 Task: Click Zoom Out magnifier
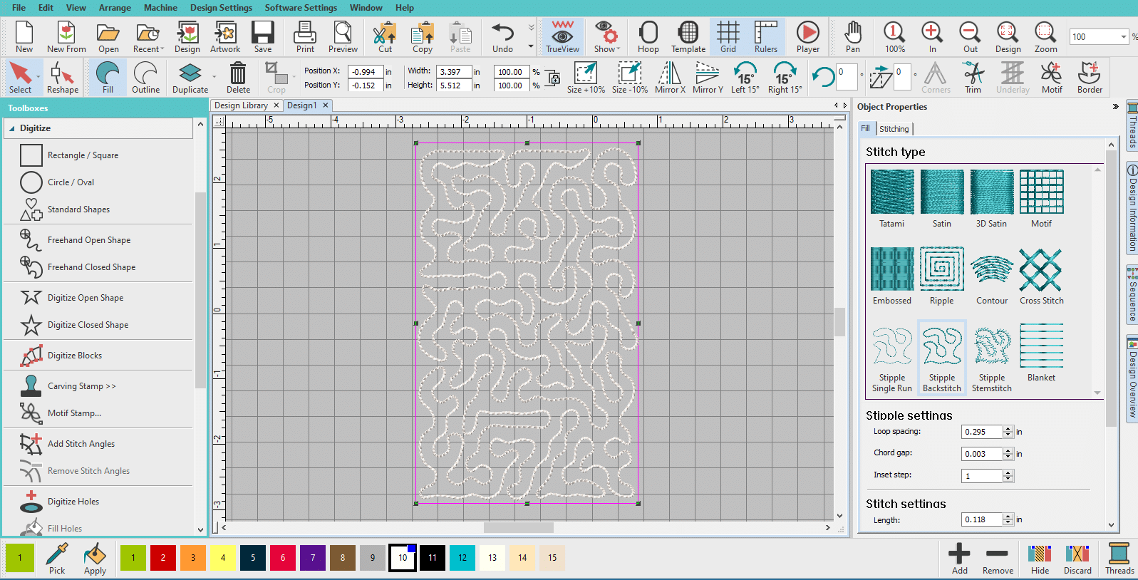coord(970,36)
